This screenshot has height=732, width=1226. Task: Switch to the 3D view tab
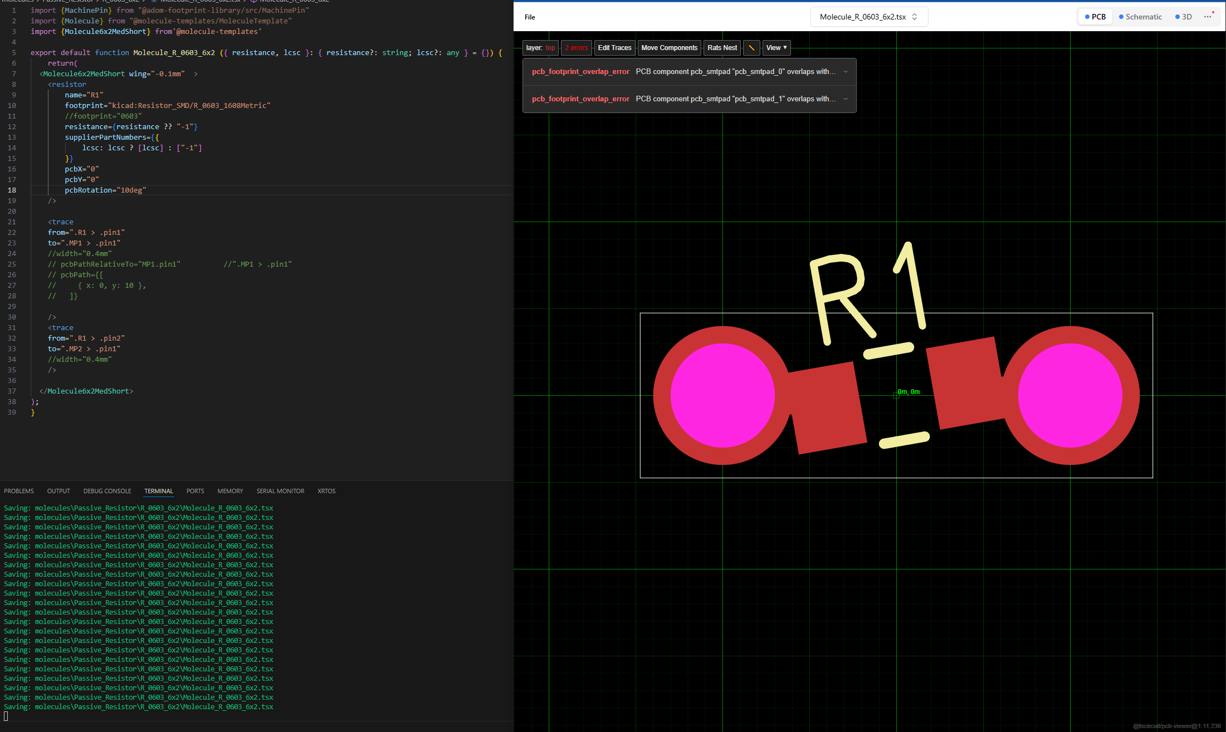[x=1184, y=17]
